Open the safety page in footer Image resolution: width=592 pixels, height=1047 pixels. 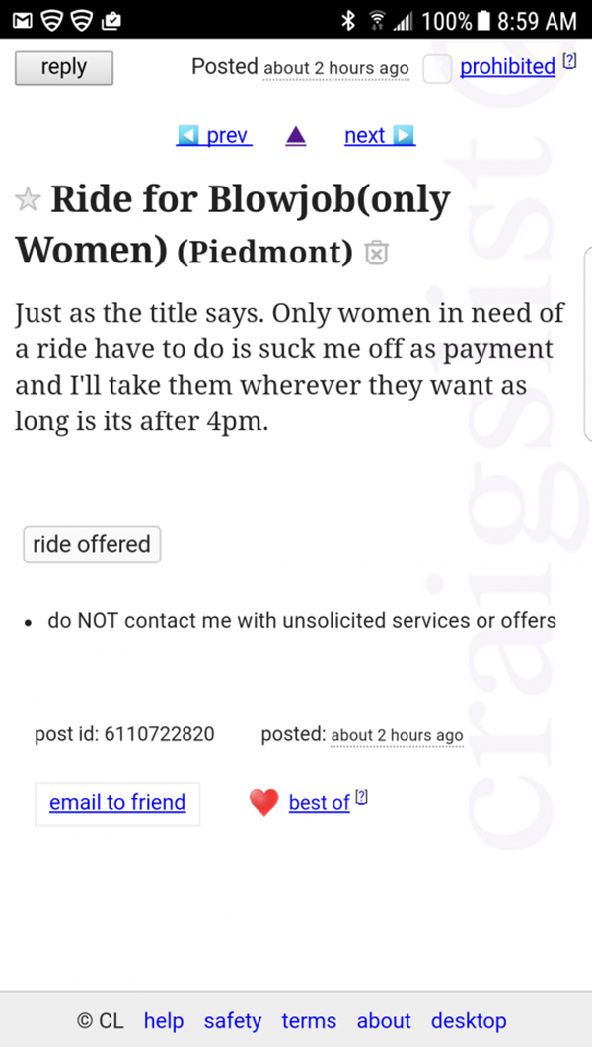point(233,1020)
